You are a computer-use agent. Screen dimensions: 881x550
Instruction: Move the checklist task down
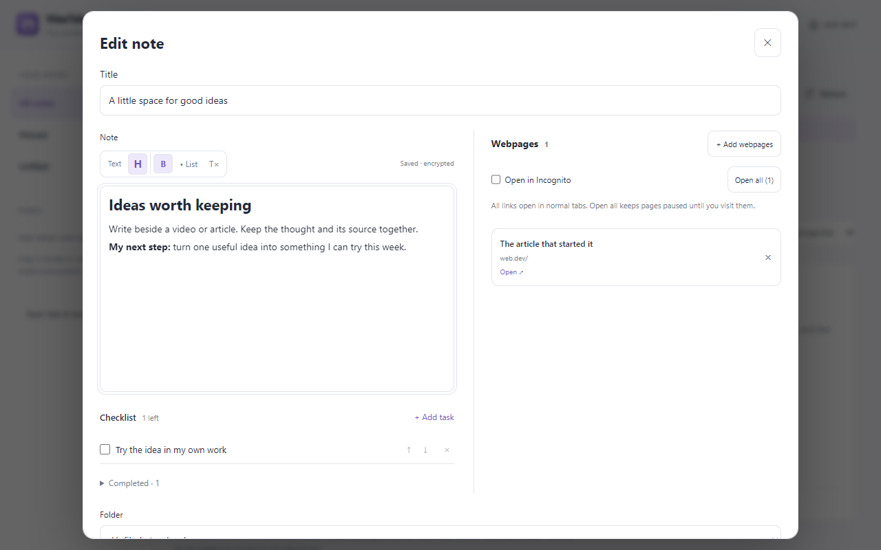pyautogui.click(x=425, y=450)
